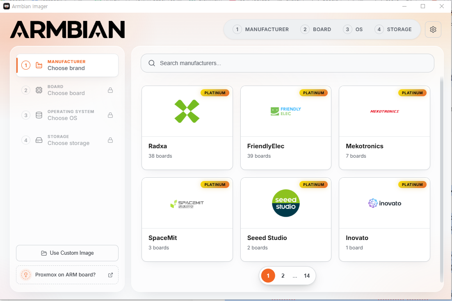Screen dimensions: 452x301
Task: Open Storage Choose storage sidebar item
Action: tap(67, 140)
